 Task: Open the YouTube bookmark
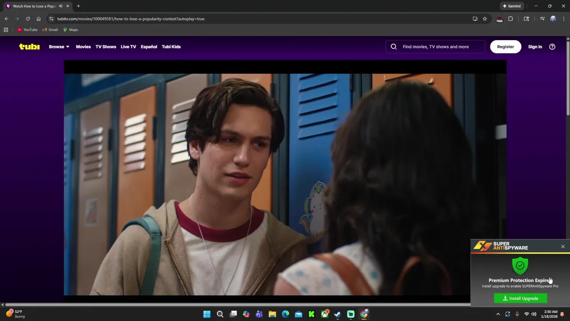pyautogui.click(x=28, y=30)
